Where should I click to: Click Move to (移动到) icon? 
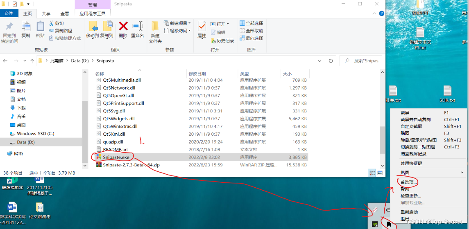(93, 26)
